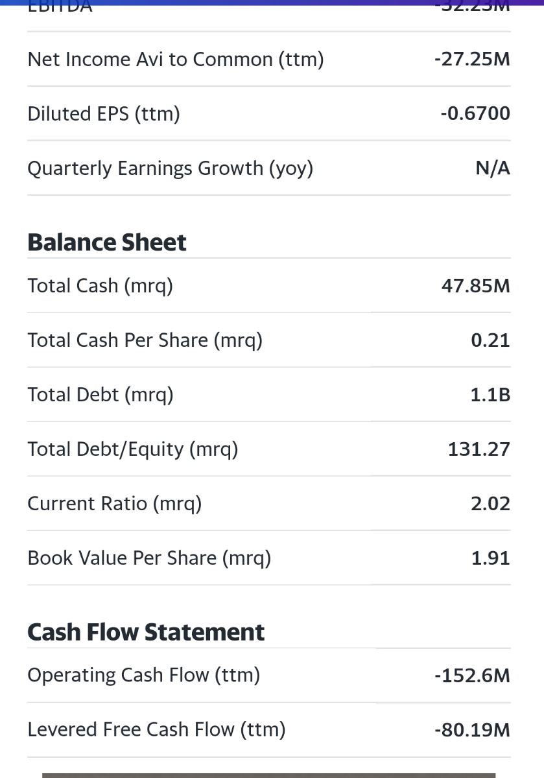Tap the -152.6M operating cash flow value

pos(472,676)
